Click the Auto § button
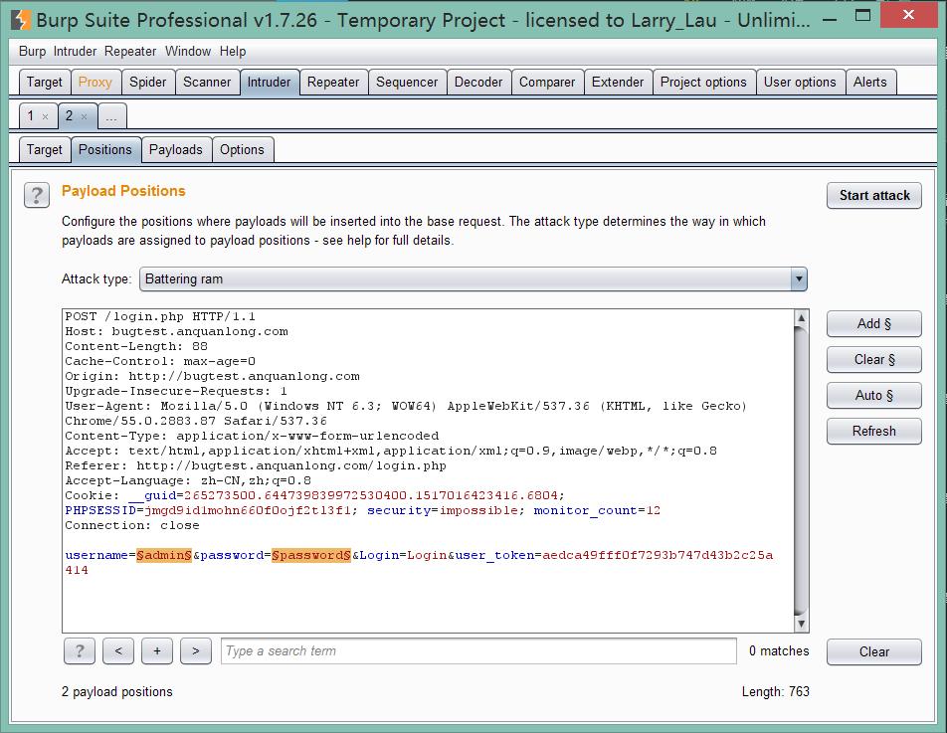 click(x=873, y=396)
